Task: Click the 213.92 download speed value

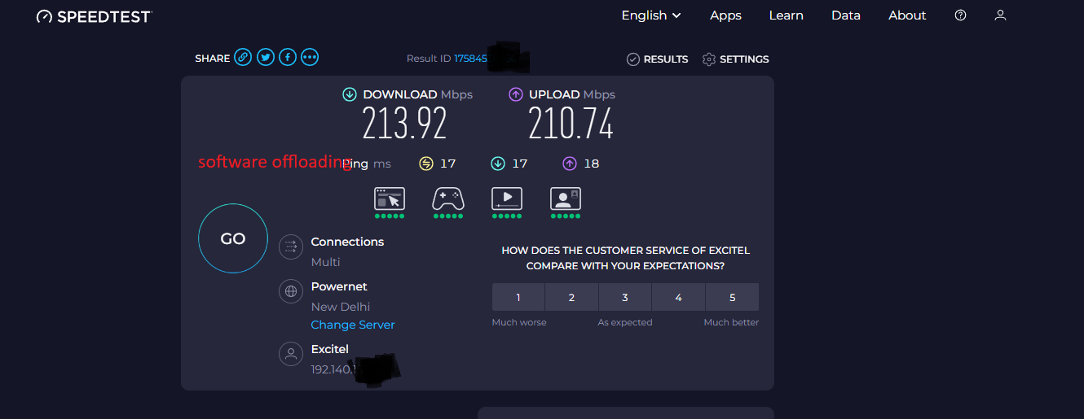Action: click(405, 124)
